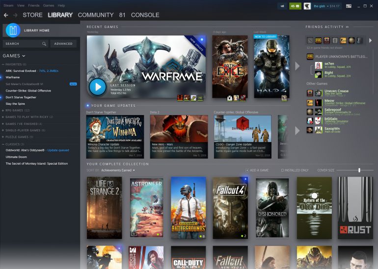
Task: Open the account name dropdown
Action: coord(326,6)
